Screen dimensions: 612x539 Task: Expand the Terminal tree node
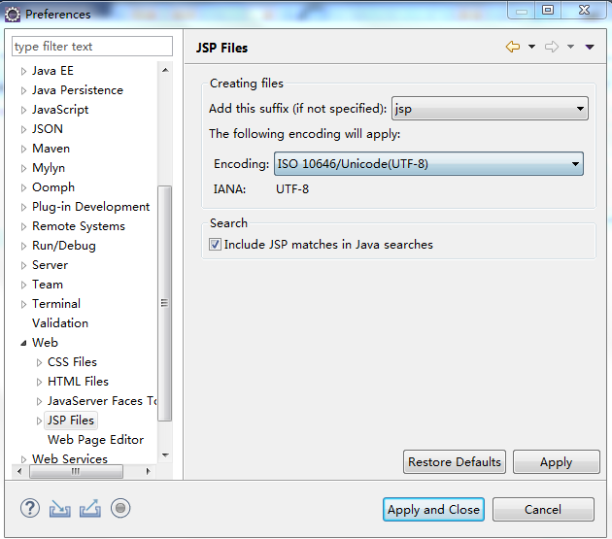(x=23, y=304)
